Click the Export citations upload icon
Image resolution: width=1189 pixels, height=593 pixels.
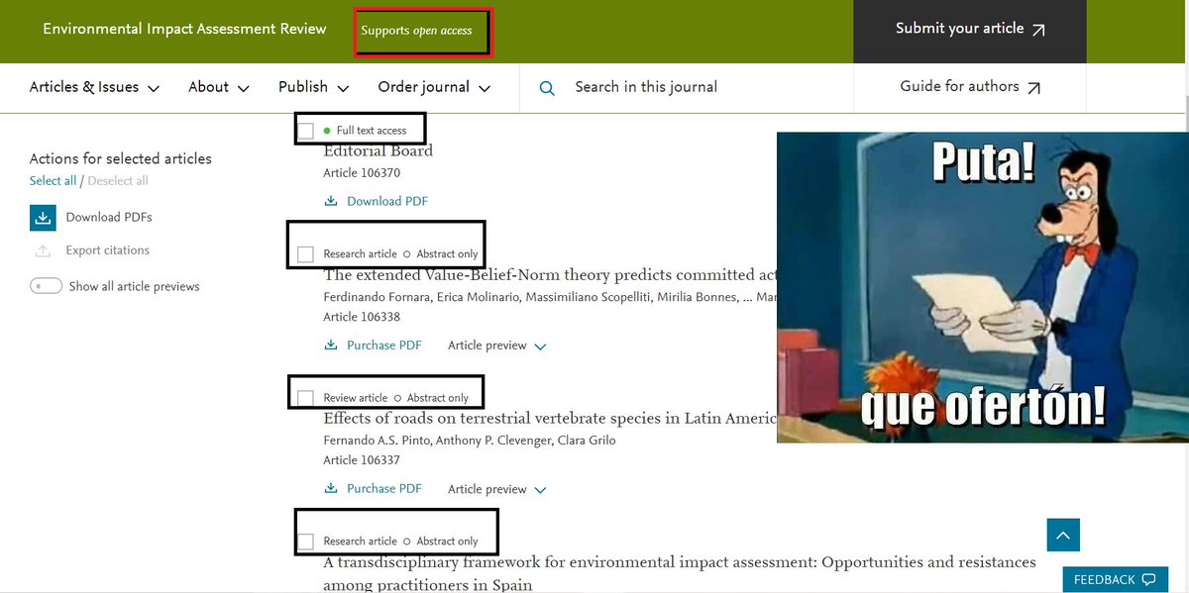[41, 250]
